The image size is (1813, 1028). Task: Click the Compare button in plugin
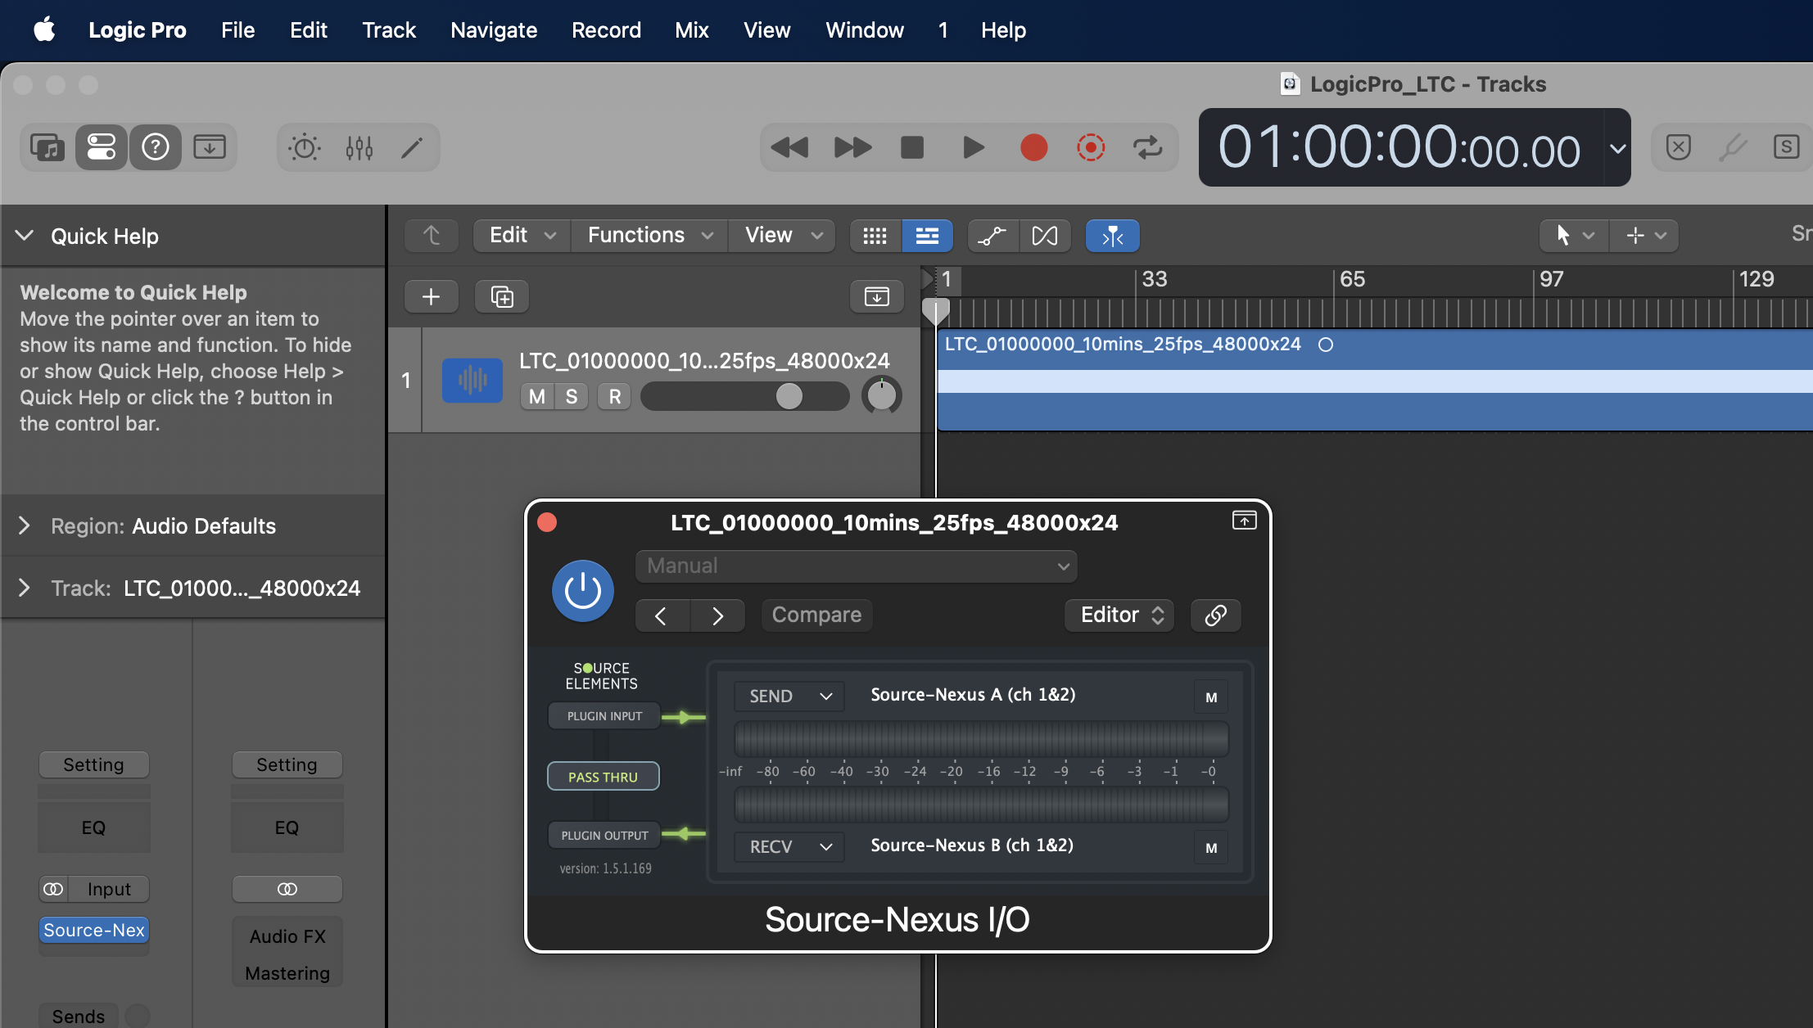(x=816, y=615)
